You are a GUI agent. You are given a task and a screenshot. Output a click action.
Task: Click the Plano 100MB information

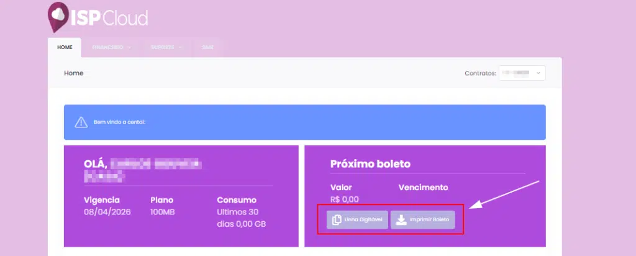tap(163, 206)
